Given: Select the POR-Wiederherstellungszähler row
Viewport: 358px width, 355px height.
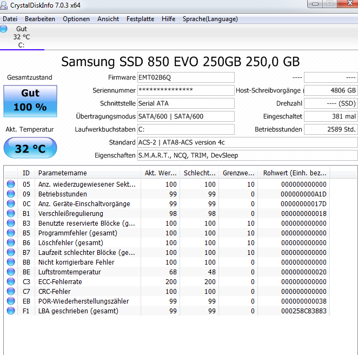Looking at the screenshot, I should 167,301.
